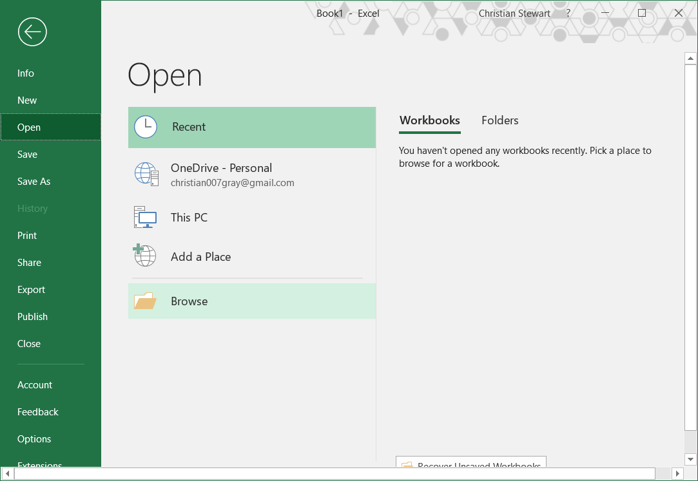Click the help question mark icon
This screenshot has height=481, width=698.
(568, 14)
